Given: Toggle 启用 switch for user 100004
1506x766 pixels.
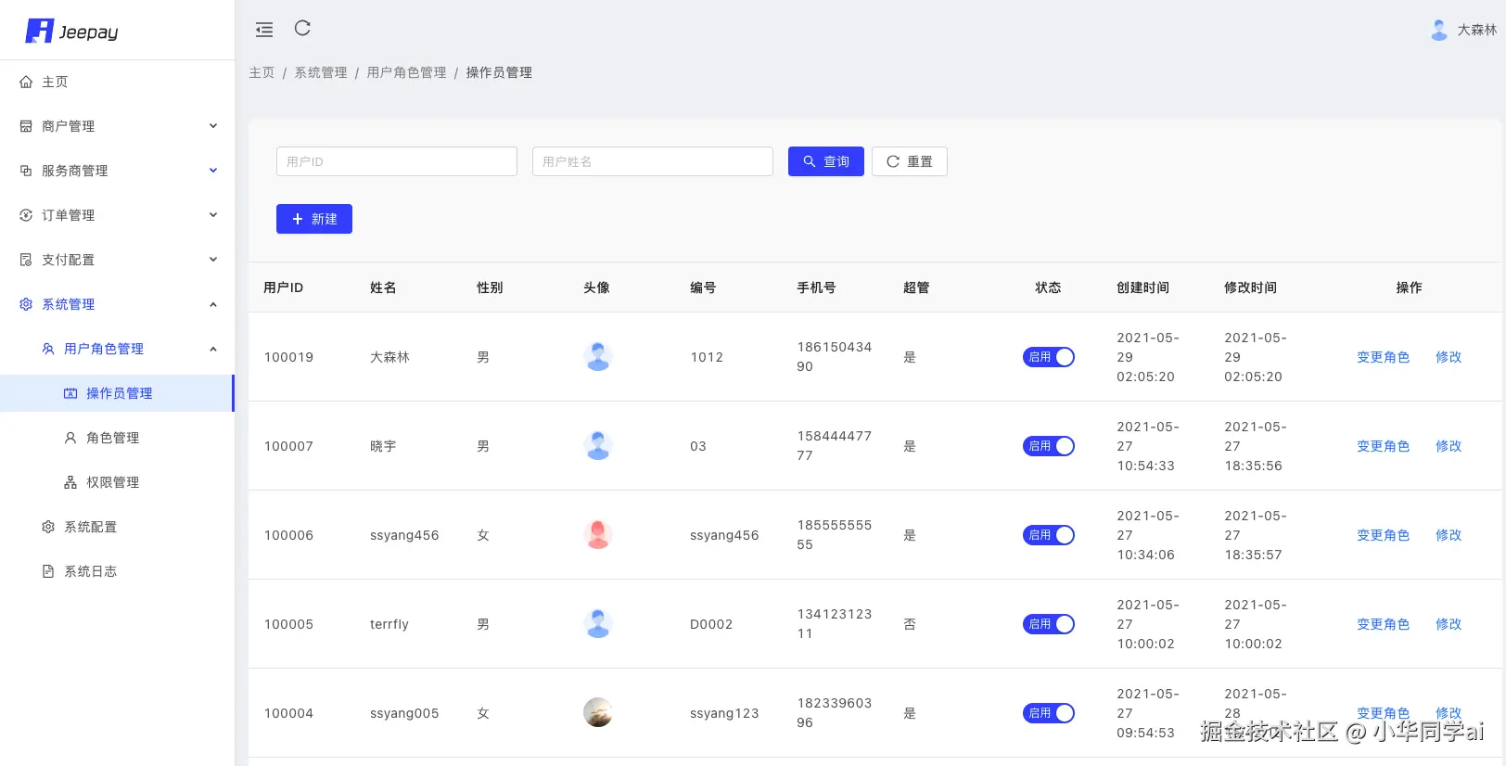Looking at the screenshot, I should pos(1049,713).
